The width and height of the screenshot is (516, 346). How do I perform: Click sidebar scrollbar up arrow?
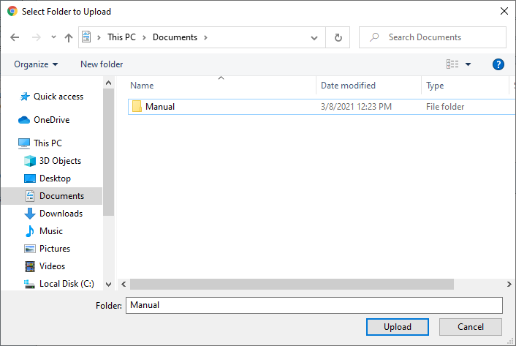(109, 83)
